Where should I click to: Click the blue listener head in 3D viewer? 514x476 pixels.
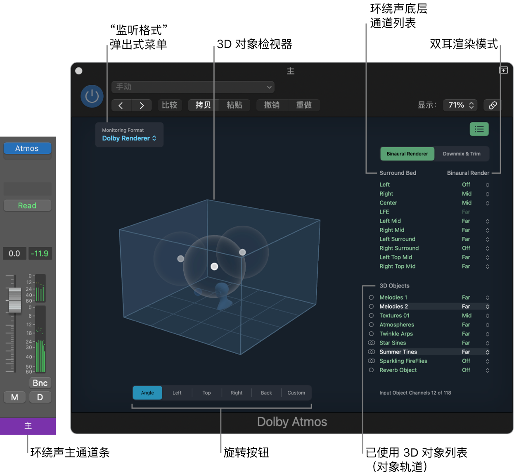pos(223,296)
